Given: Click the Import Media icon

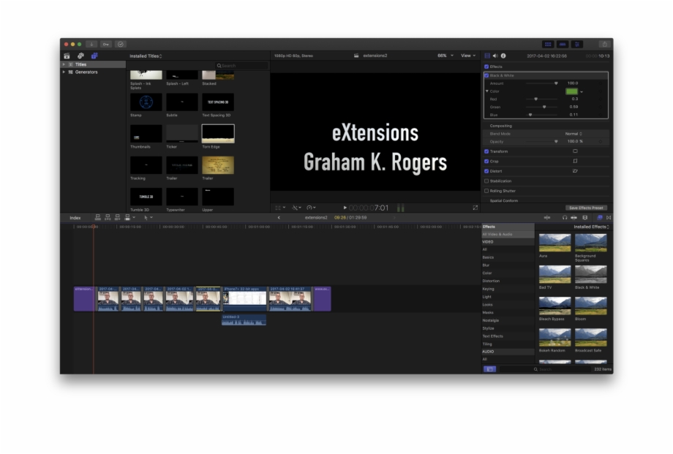Looking at the screenshot, I should [66, 56].
